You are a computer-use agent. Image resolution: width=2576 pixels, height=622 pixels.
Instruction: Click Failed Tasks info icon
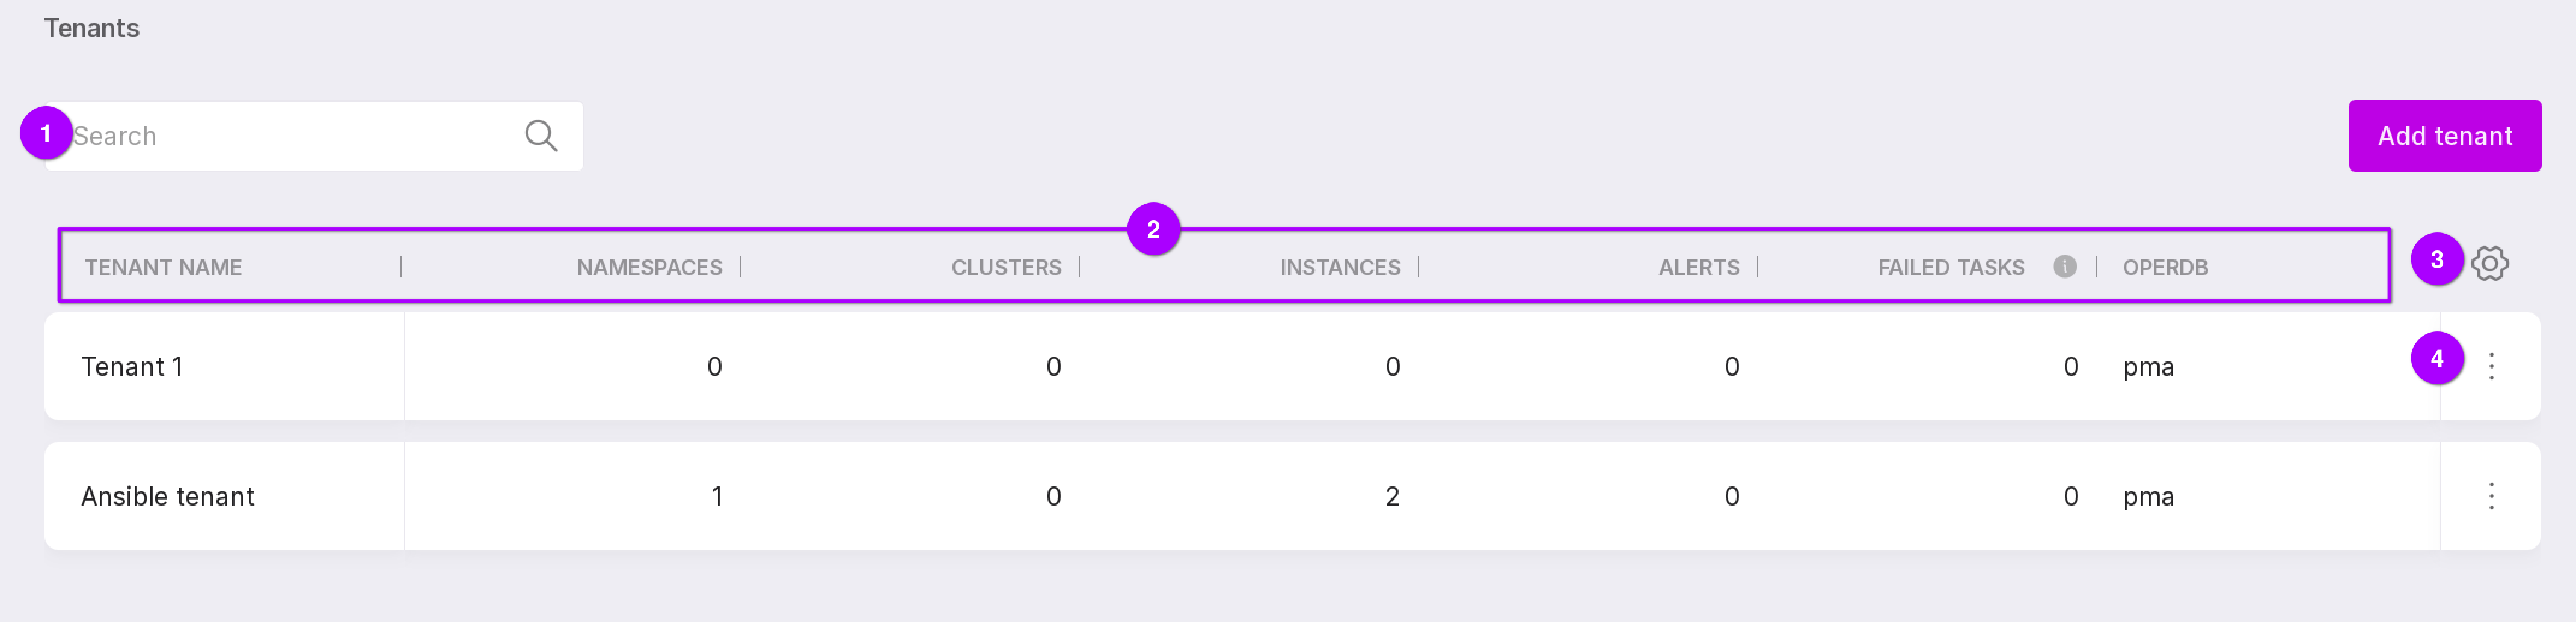click(2064, 267)
